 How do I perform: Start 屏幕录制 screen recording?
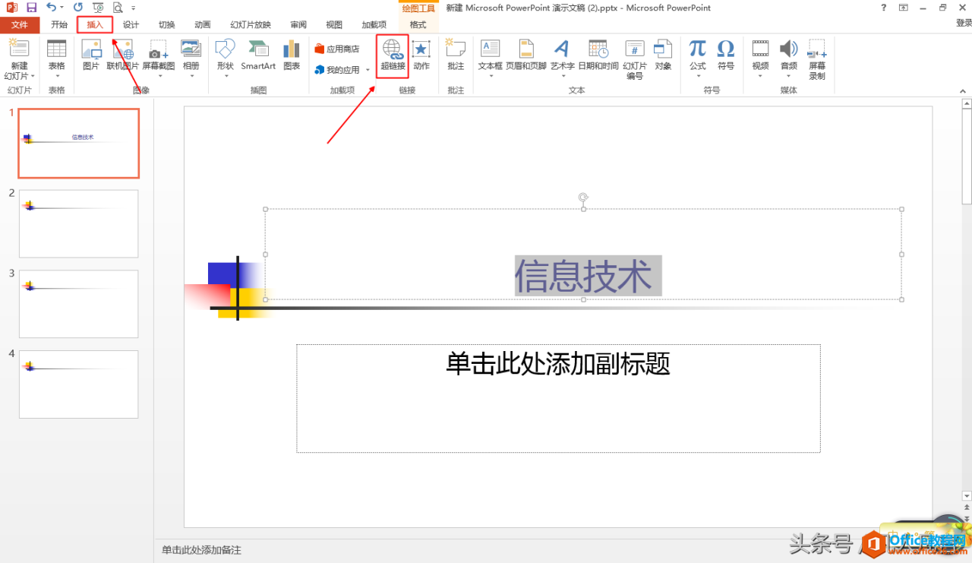pyautogui.click(x=817, y=59)
